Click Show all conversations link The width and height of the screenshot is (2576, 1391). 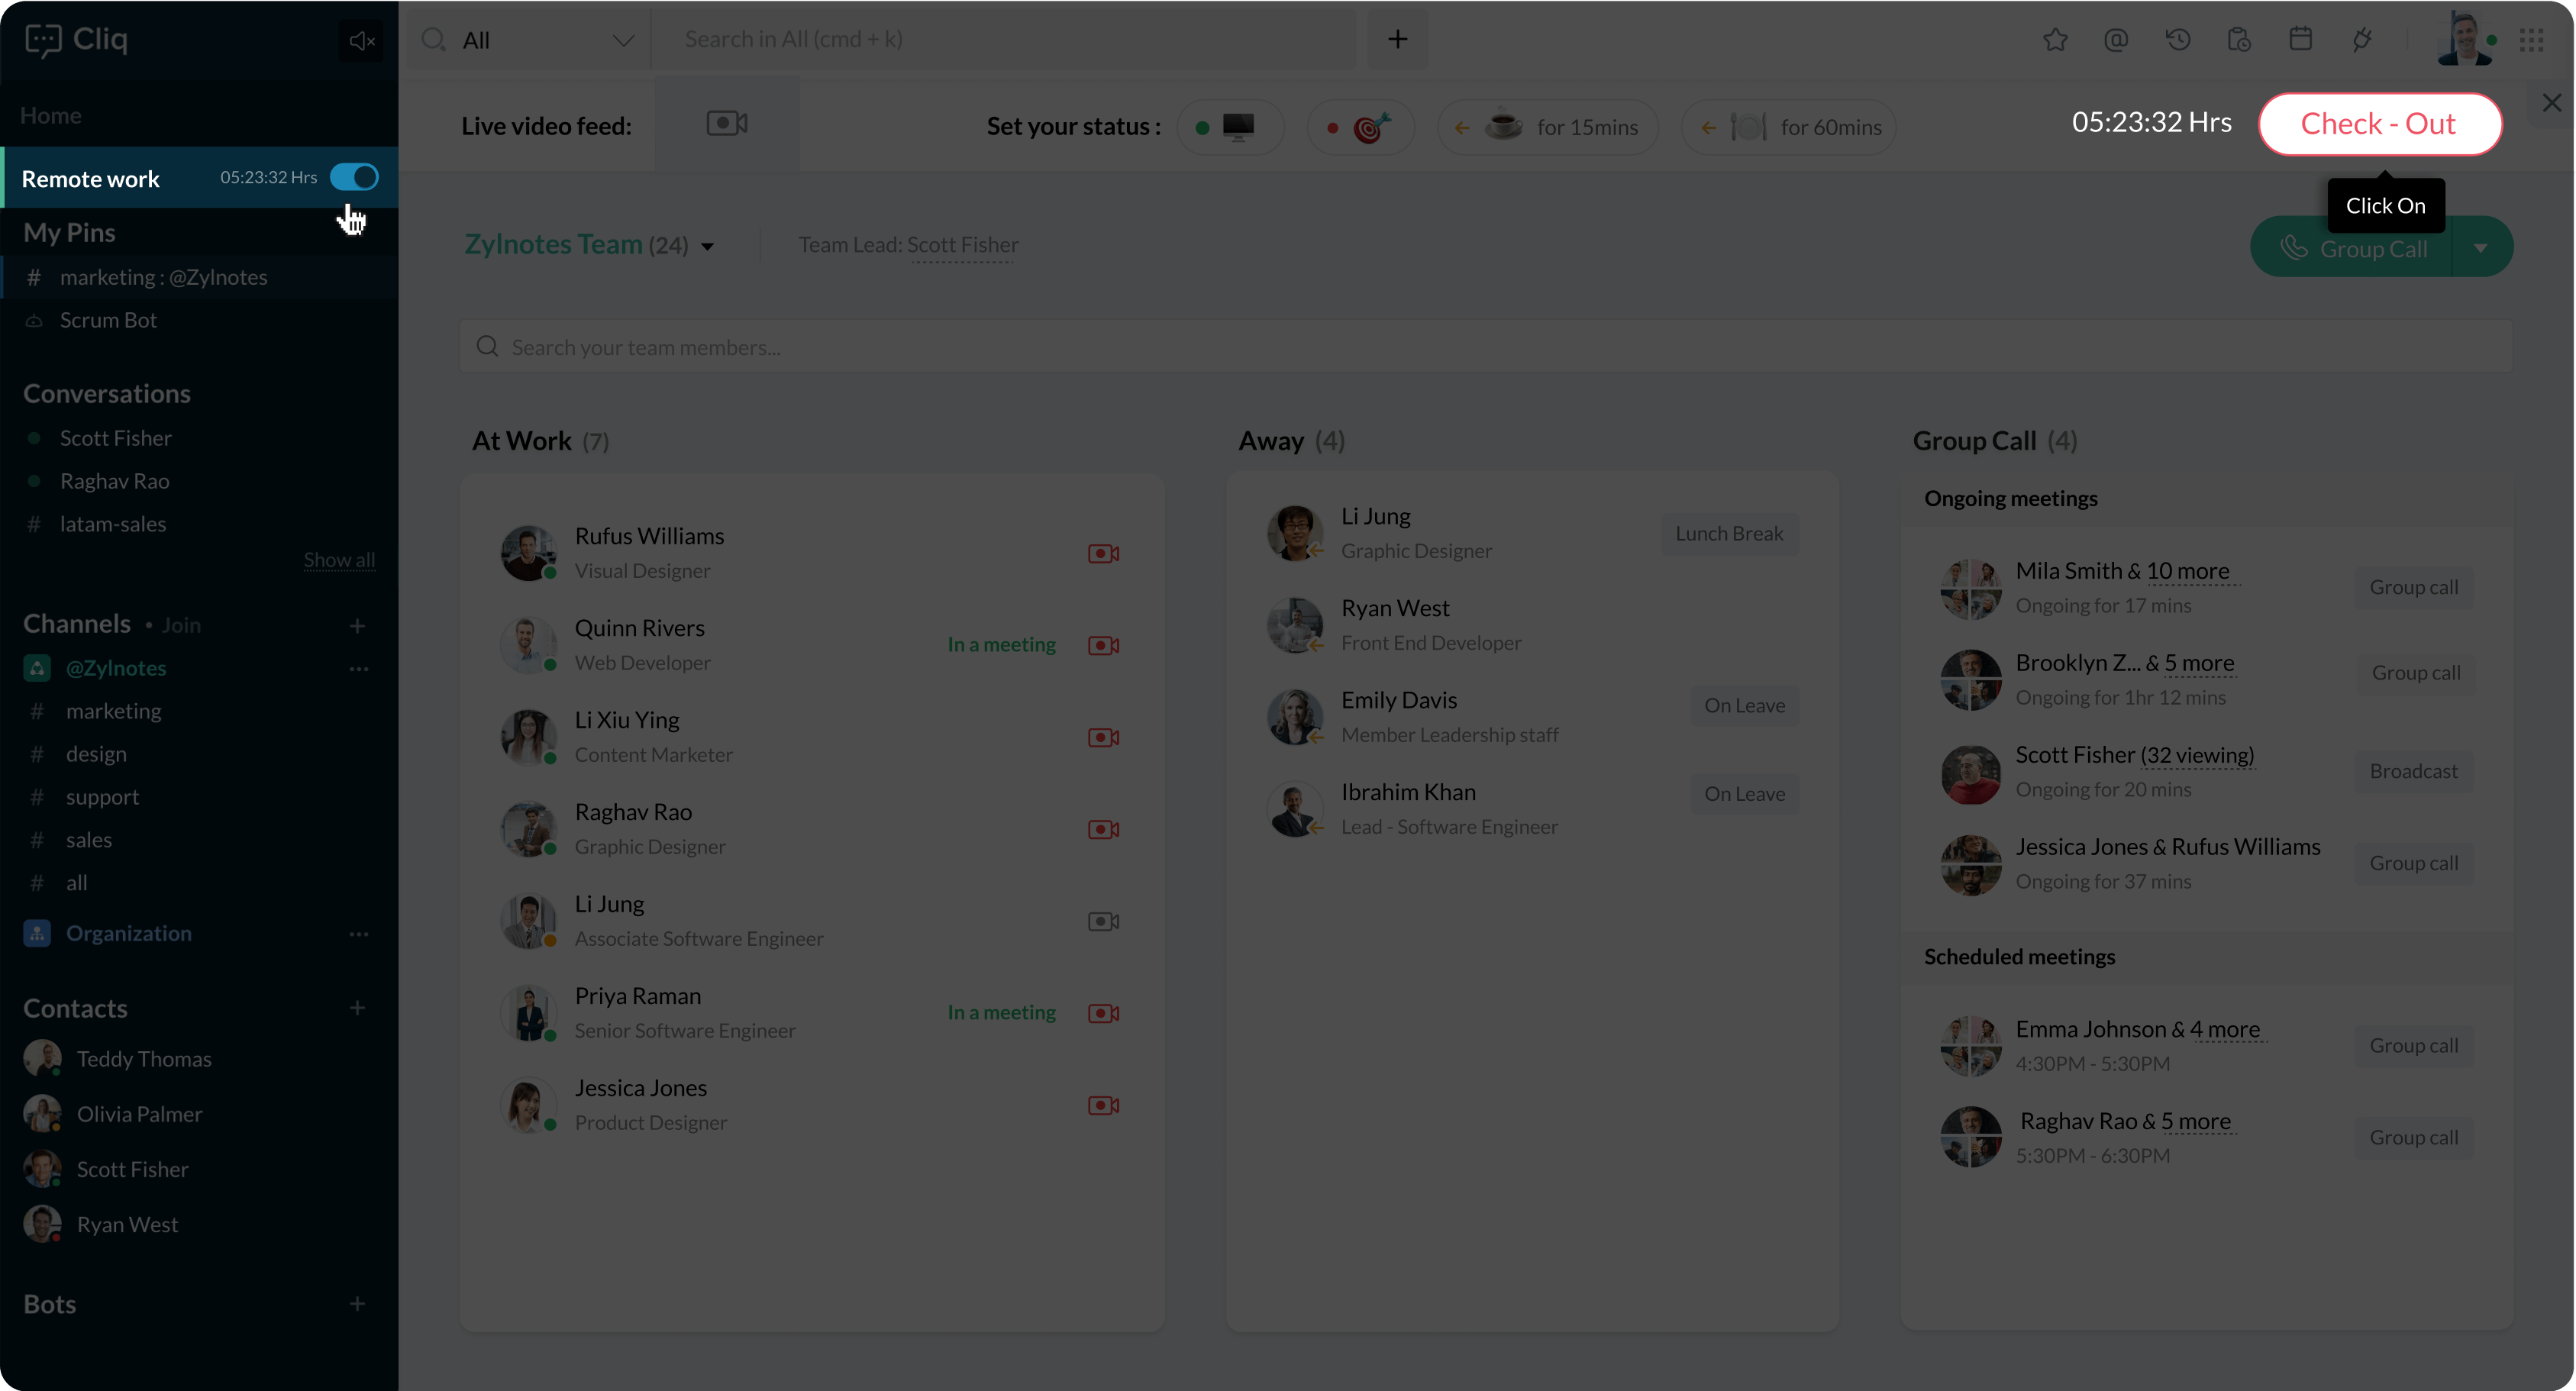339,560
